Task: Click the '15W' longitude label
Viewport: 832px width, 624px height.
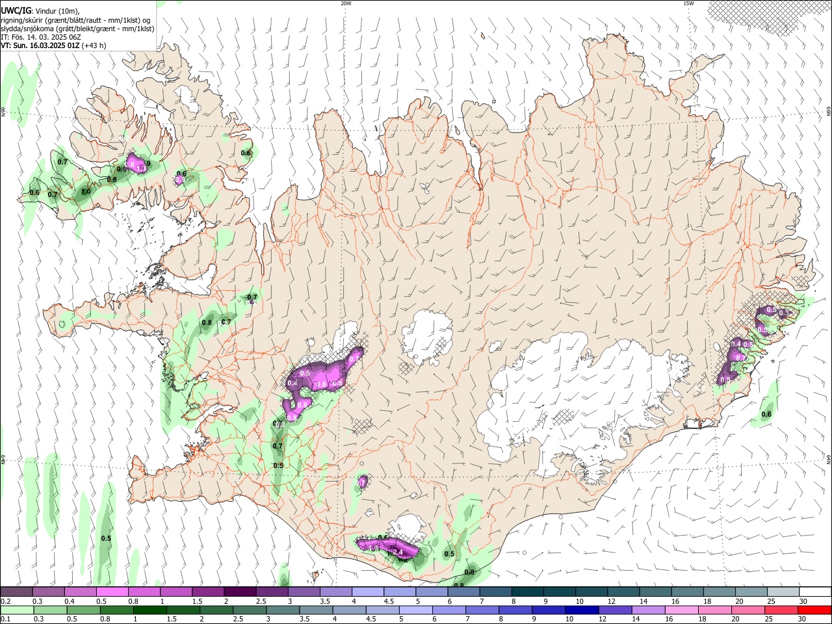Action: click(x=688, y=3)
